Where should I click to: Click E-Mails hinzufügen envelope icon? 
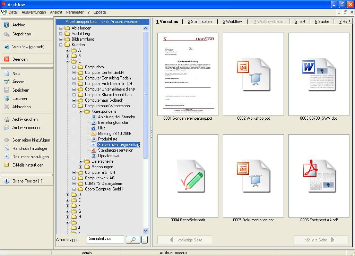click(7, 165)
